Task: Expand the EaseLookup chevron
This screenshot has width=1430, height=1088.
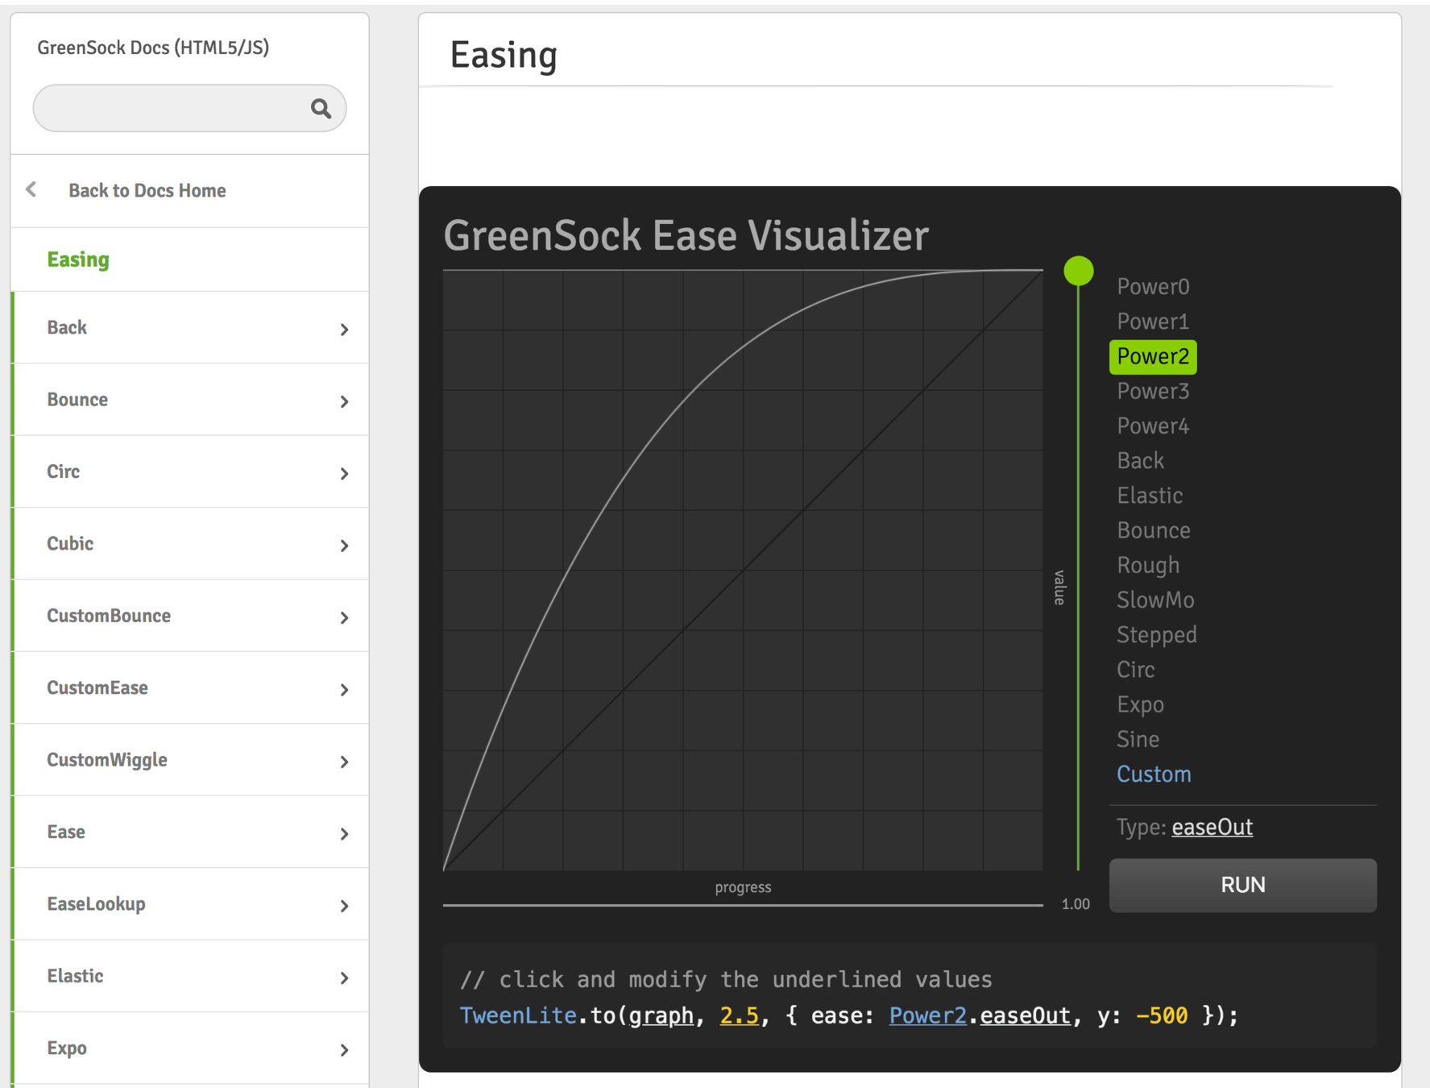Action: click(344, 906)
